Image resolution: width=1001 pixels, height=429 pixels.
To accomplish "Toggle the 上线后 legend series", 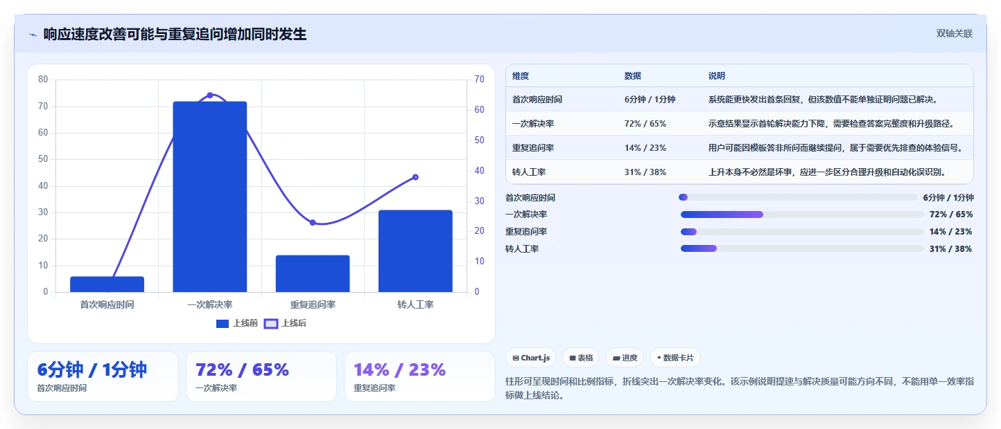I will tap(286, 323).
